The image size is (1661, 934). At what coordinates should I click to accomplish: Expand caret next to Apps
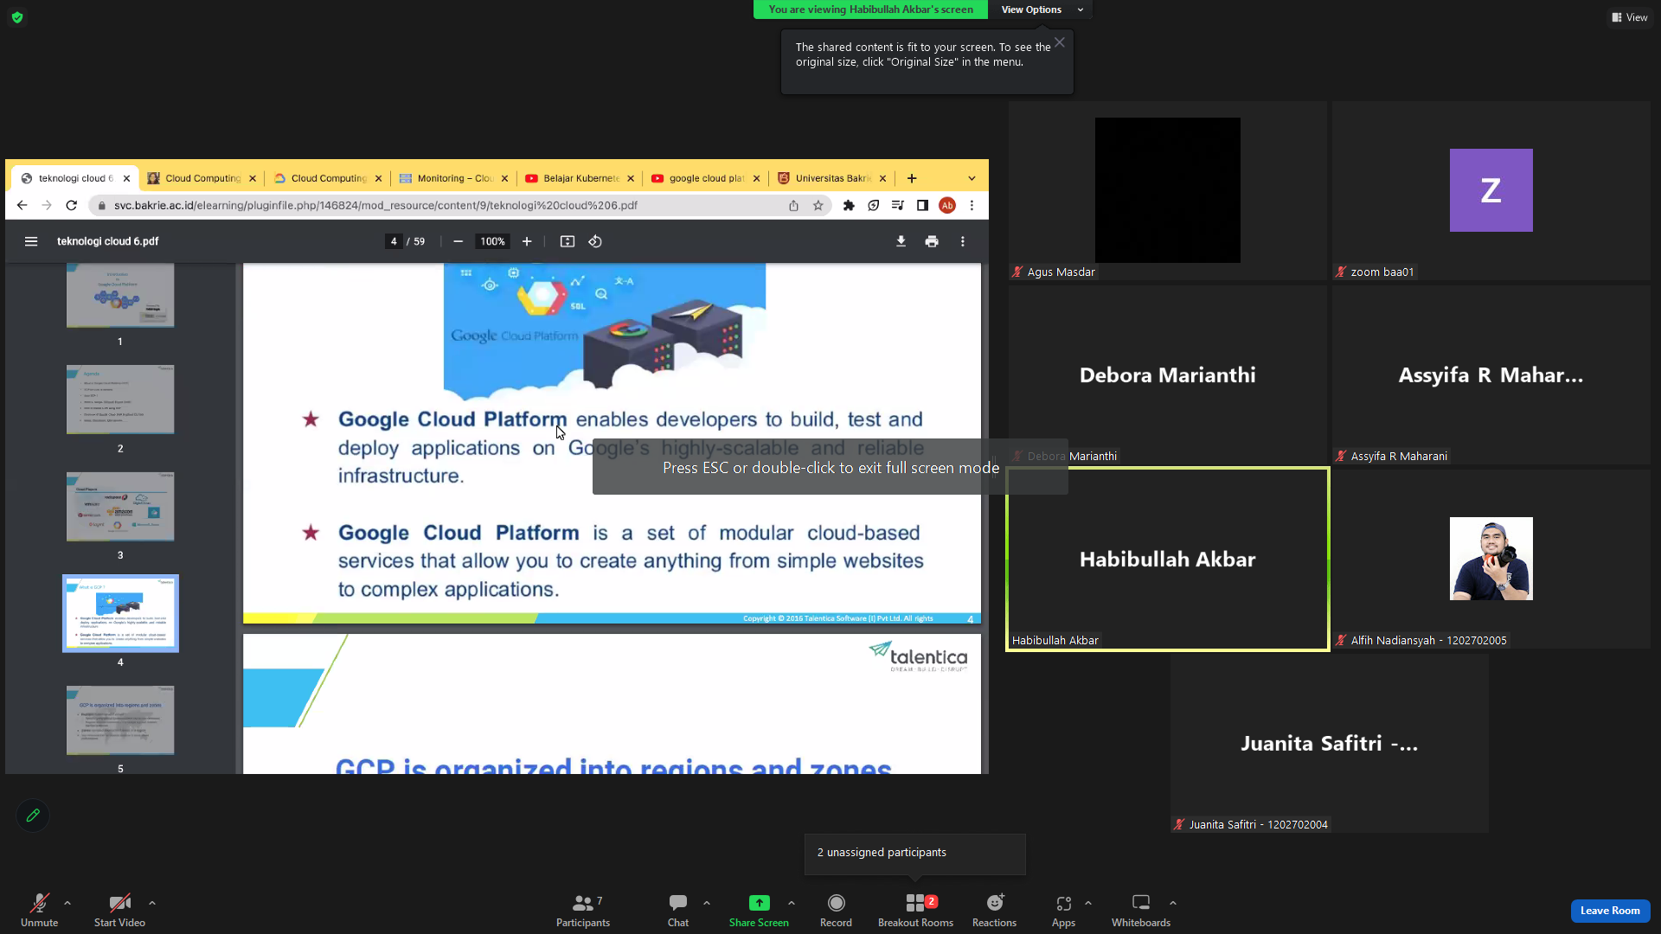[1088, 903]
